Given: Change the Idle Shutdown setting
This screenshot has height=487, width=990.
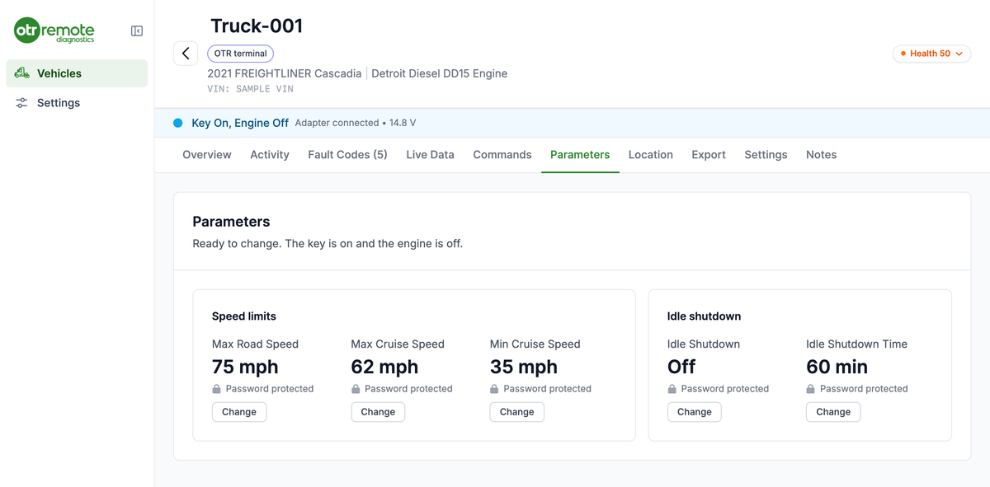Looking at the screenshot, I should 695,412.
